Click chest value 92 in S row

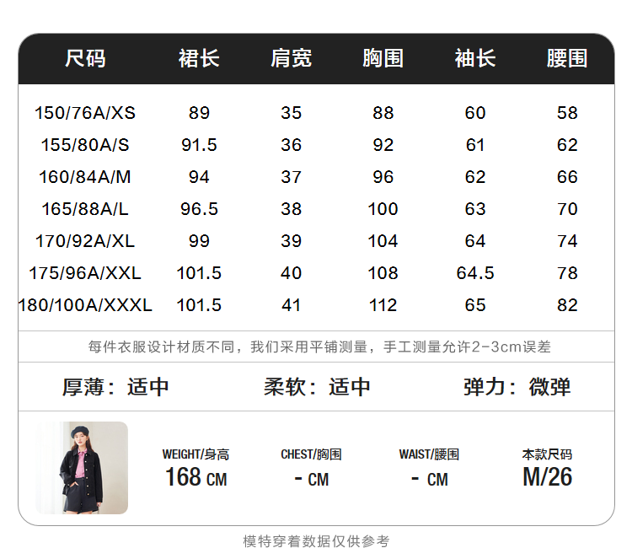coord(383,145)
